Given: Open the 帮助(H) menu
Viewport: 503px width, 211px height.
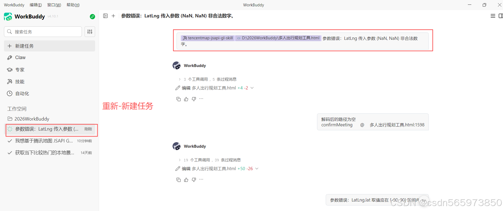Looking at the screenshot, I should [x=73, y=5].
